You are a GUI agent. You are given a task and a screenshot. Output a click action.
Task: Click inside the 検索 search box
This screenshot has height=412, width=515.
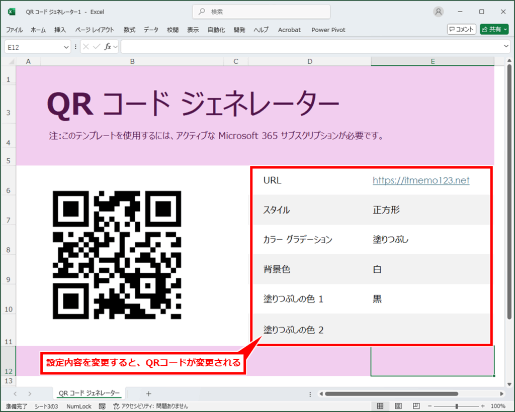pos(261,12)
